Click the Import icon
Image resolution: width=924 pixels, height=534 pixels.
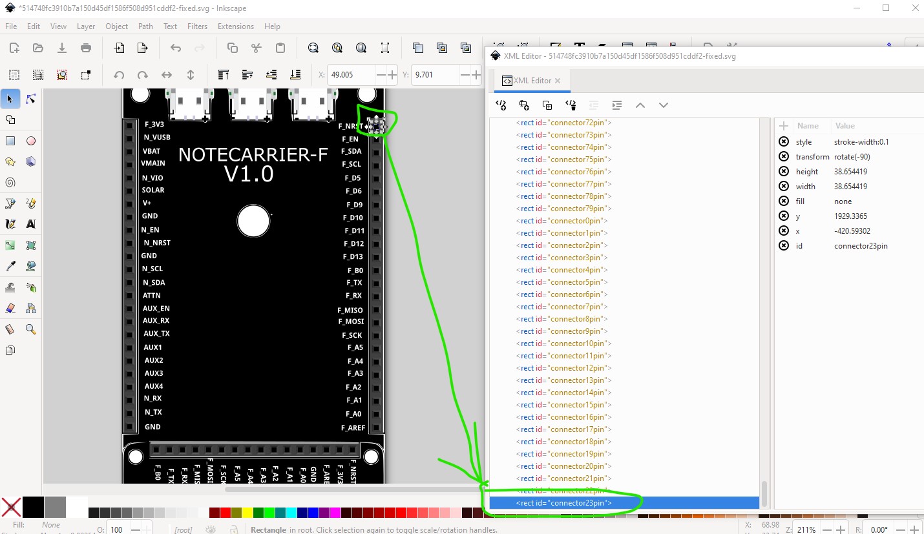(119, 48)
